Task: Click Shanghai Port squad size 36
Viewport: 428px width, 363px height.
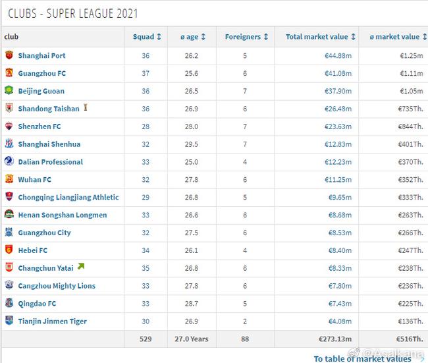Action: [x=146, y=56]
